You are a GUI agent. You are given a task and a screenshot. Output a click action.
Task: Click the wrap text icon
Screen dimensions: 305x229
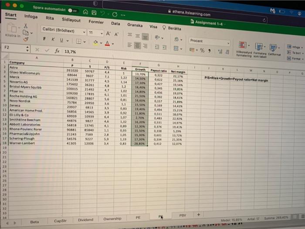tap(176, 39)
